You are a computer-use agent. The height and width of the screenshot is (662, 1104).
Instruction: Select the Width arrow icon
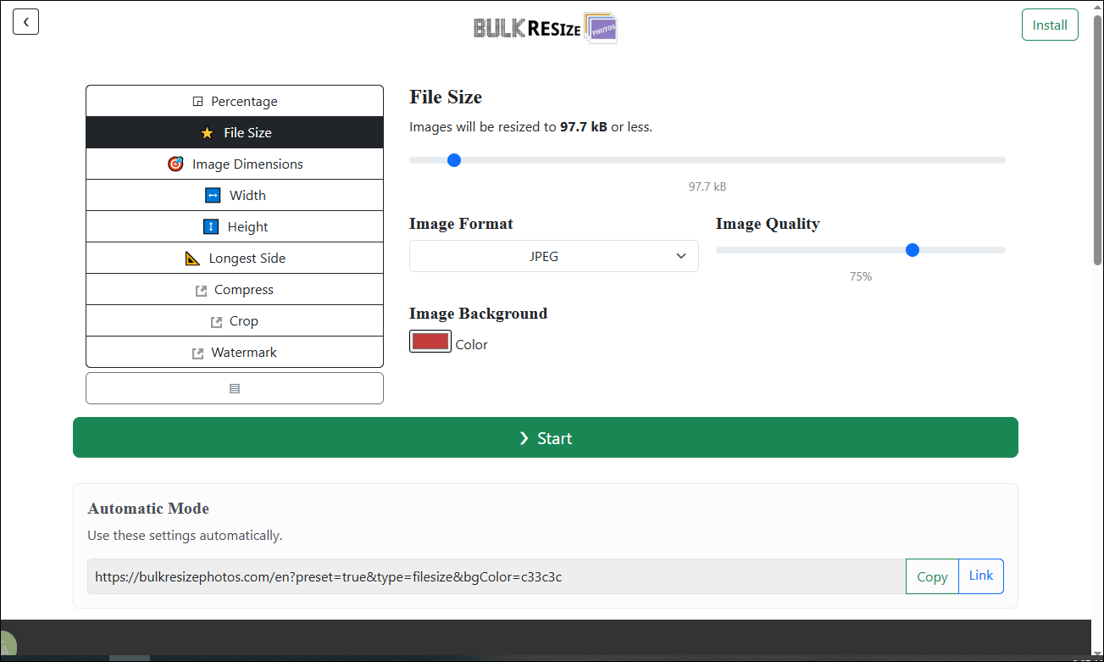pyautogui.click(x=212, y=194)
